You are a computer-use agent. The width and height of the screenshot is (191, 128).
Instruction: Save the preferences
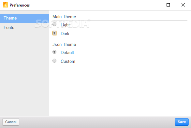[182, 122]
